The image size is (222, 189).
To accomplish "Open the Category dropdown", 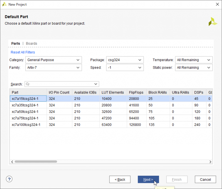I will [53, 60].
